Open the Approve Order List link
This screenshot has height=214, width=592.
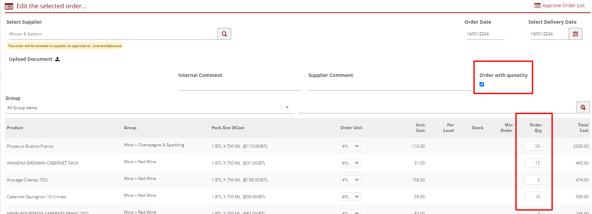pos(563,5)
